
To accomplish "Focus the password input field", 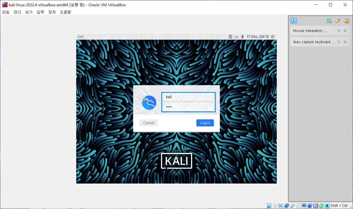I will [x=189, y=107].
